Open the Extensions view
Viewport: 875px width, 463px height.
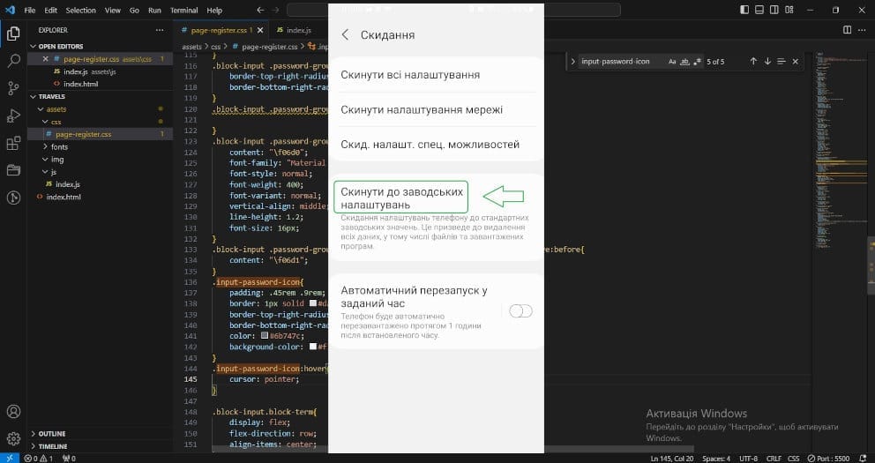click(13, 143)
